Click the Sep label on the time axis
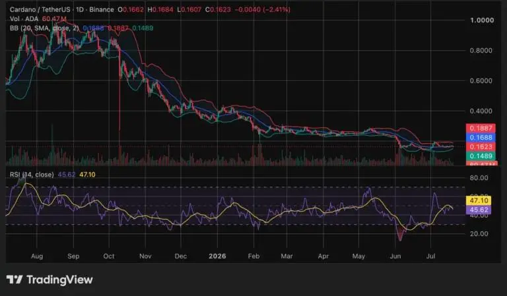 pos(73,256)
